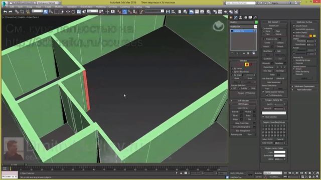
Task: Click the object color swatch beside name
Action: 256,22
